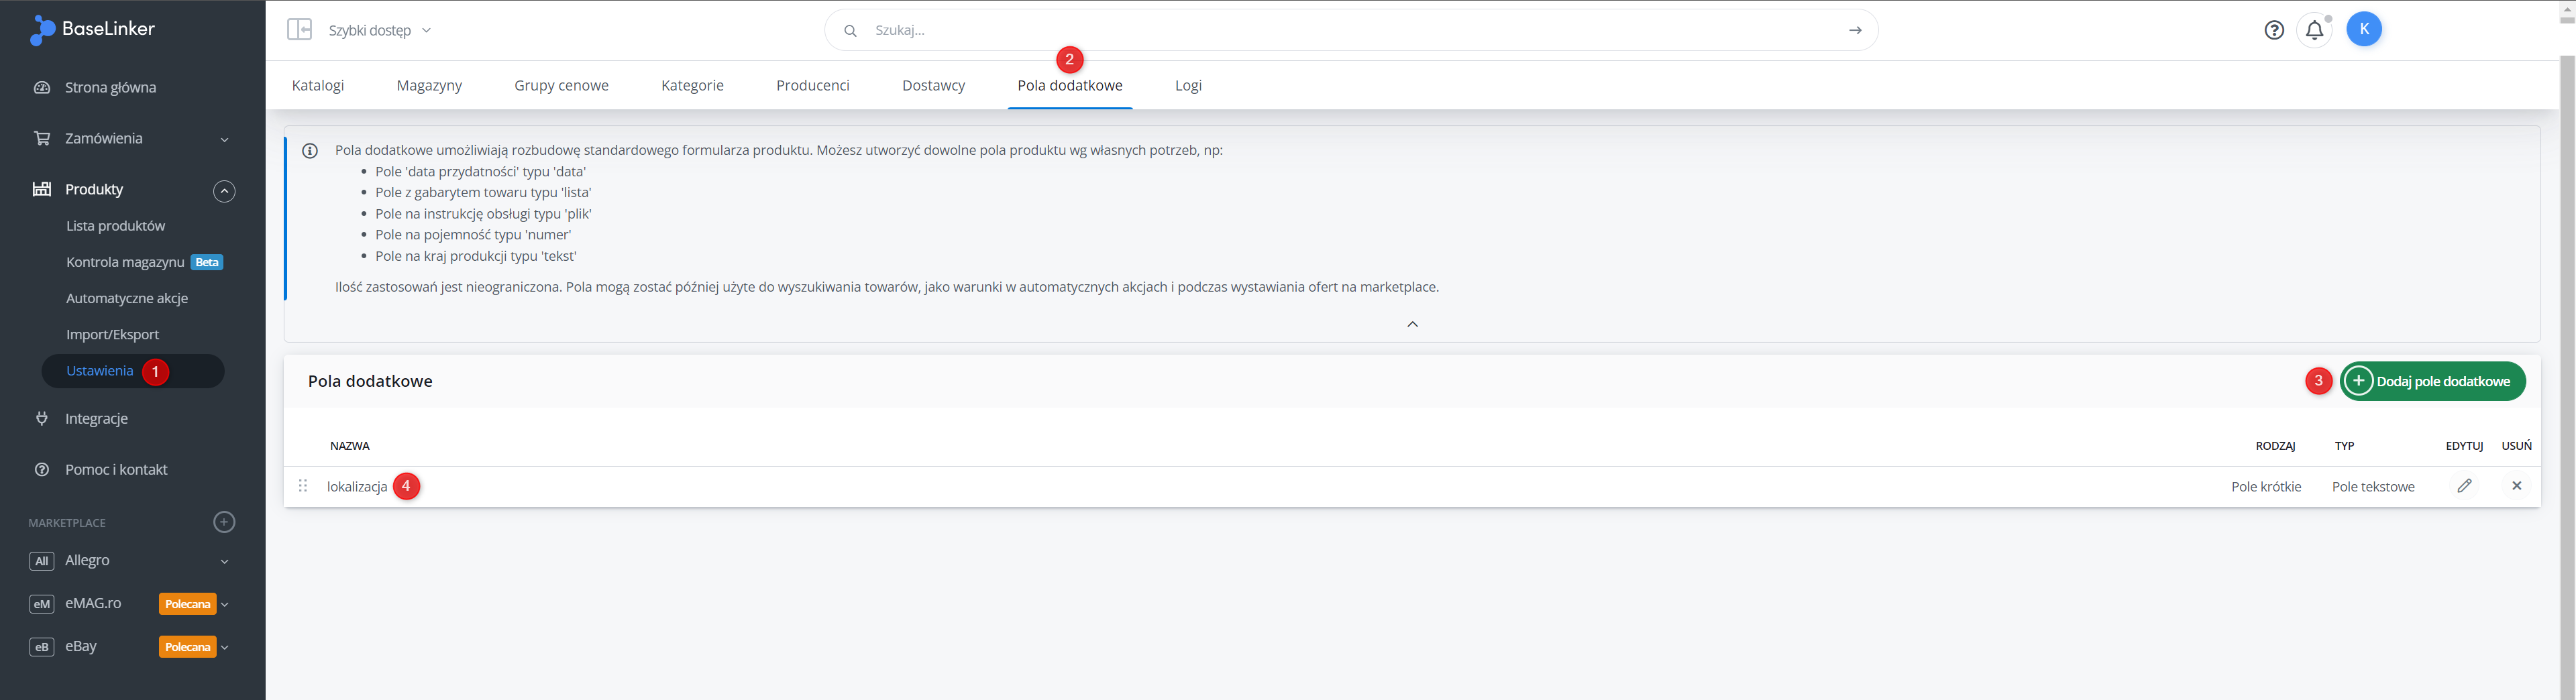Switch to Dostawcy tab
Image resolution: width=2576 pixels, height=700 pixels.
[x=933, y=86]
